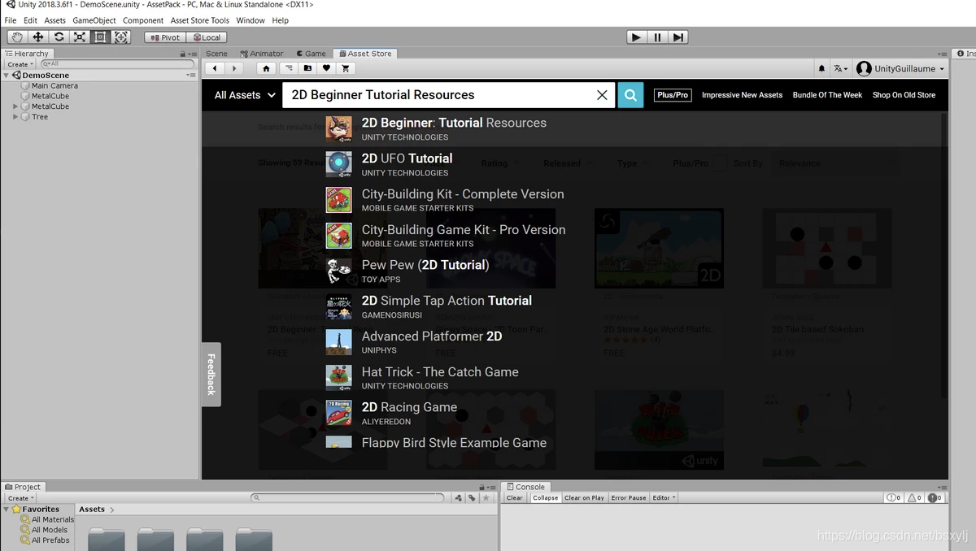Open Console Editor dropdown
The height and width of the screenshot is (551, 976).
click(664, 498)
